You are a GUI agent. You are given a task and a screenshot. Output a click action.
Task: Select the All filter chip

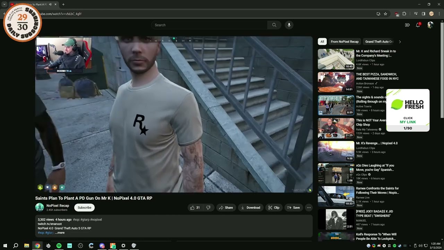[322, 42]
